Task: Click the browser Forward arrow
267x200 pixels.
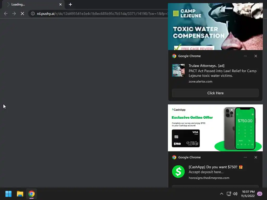Action: pyautogui.click(x=14, y=14)
